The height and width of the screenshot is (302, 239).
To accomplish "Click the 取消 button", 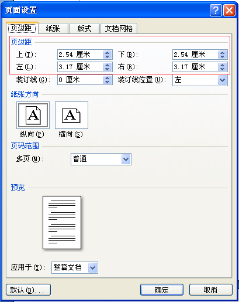I will (210, 290).
